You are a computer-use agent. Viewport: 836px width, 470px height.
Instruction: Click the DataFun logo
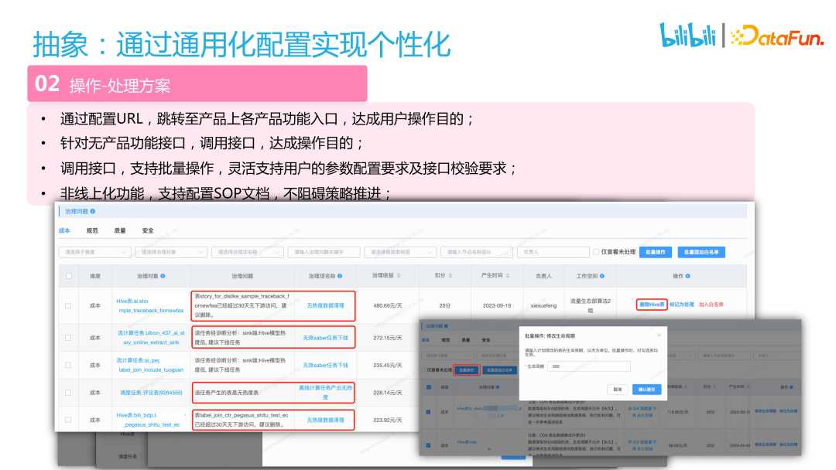(776, 34)
